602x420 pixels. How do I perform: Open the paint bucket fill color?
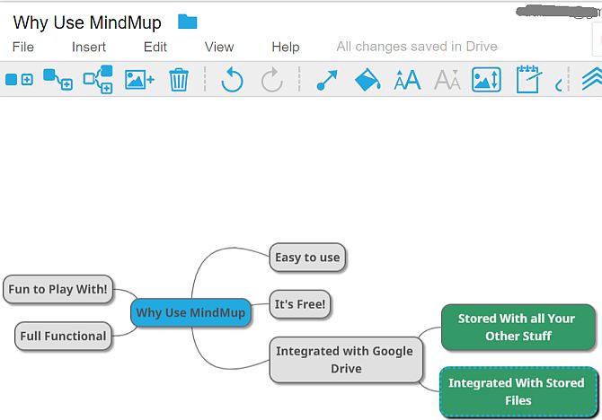coord(367,80)
